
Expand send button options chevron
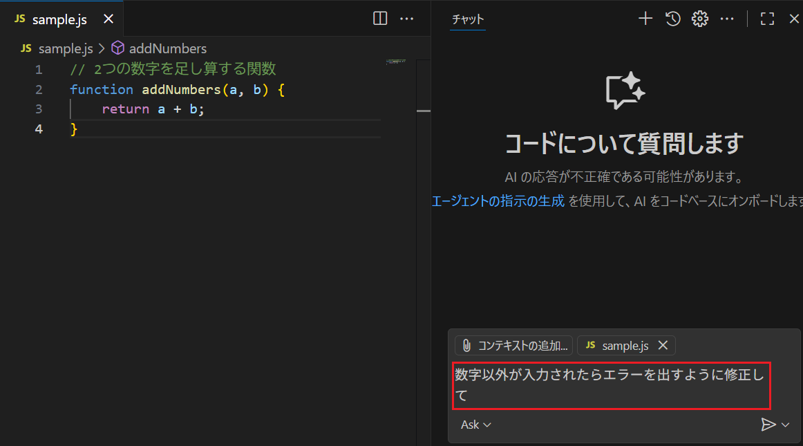point(785,425)
